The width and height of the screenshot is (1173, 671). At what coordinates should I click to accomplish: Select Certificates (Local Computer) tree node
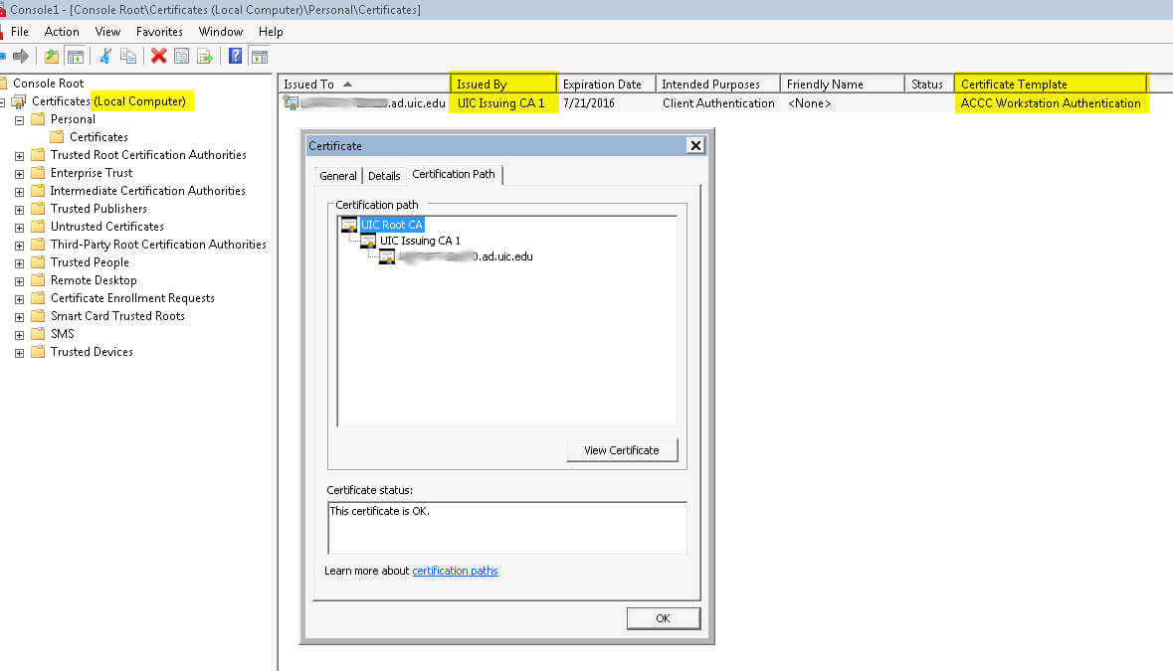point(108,100)
